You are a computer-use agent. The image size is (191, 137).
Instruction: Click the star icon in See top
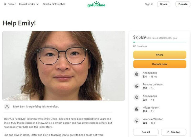tap(168, 132)
